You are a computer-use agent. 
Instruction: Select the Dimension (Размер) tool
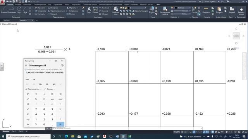95,10
